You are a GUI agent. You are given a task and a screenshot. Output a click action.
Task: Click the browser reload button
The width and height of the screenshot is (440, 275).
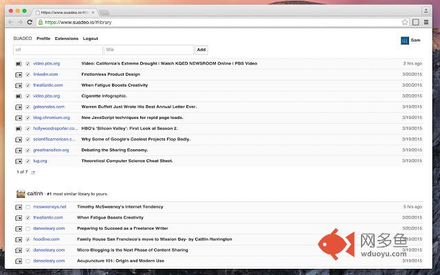[x=30, y=22]
